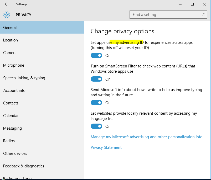Click the Privacy gear icon

click(7, 15)
